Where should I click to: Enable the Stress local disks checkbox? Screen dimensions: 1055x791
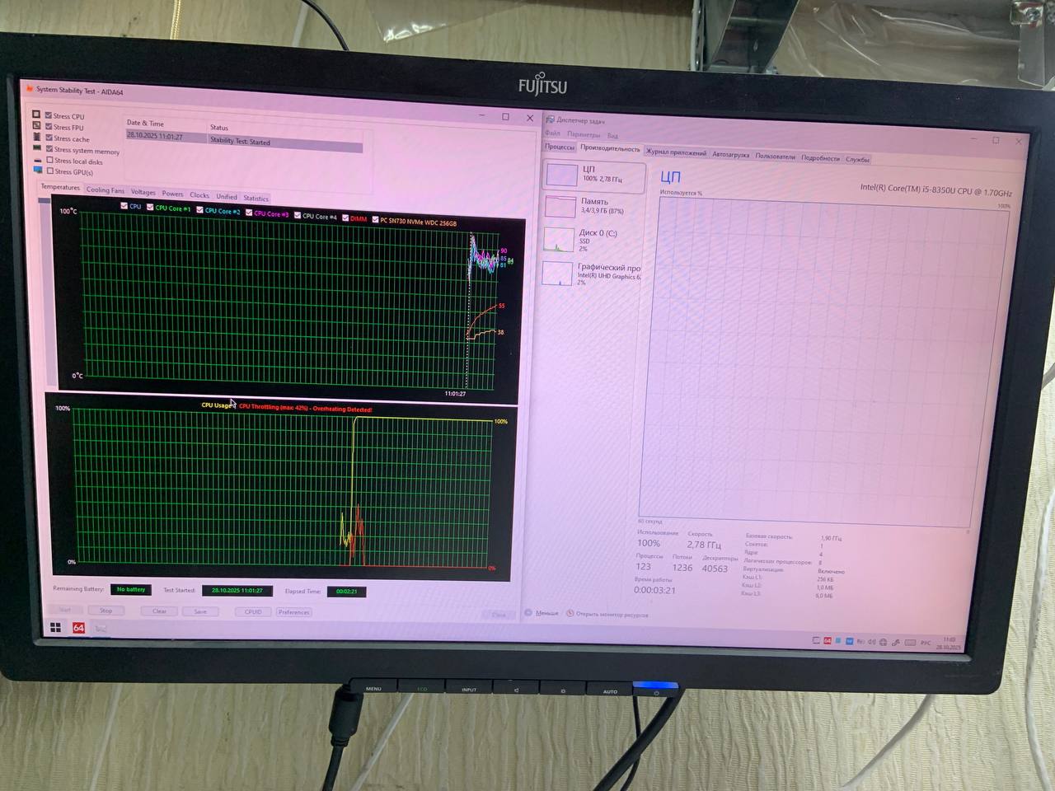point(50,161)
